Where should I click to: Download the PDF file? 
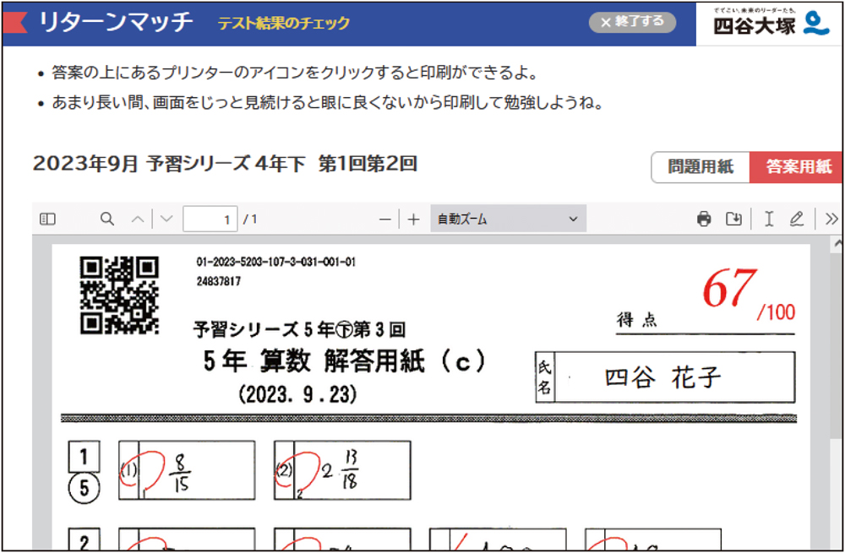click(734, 220)
